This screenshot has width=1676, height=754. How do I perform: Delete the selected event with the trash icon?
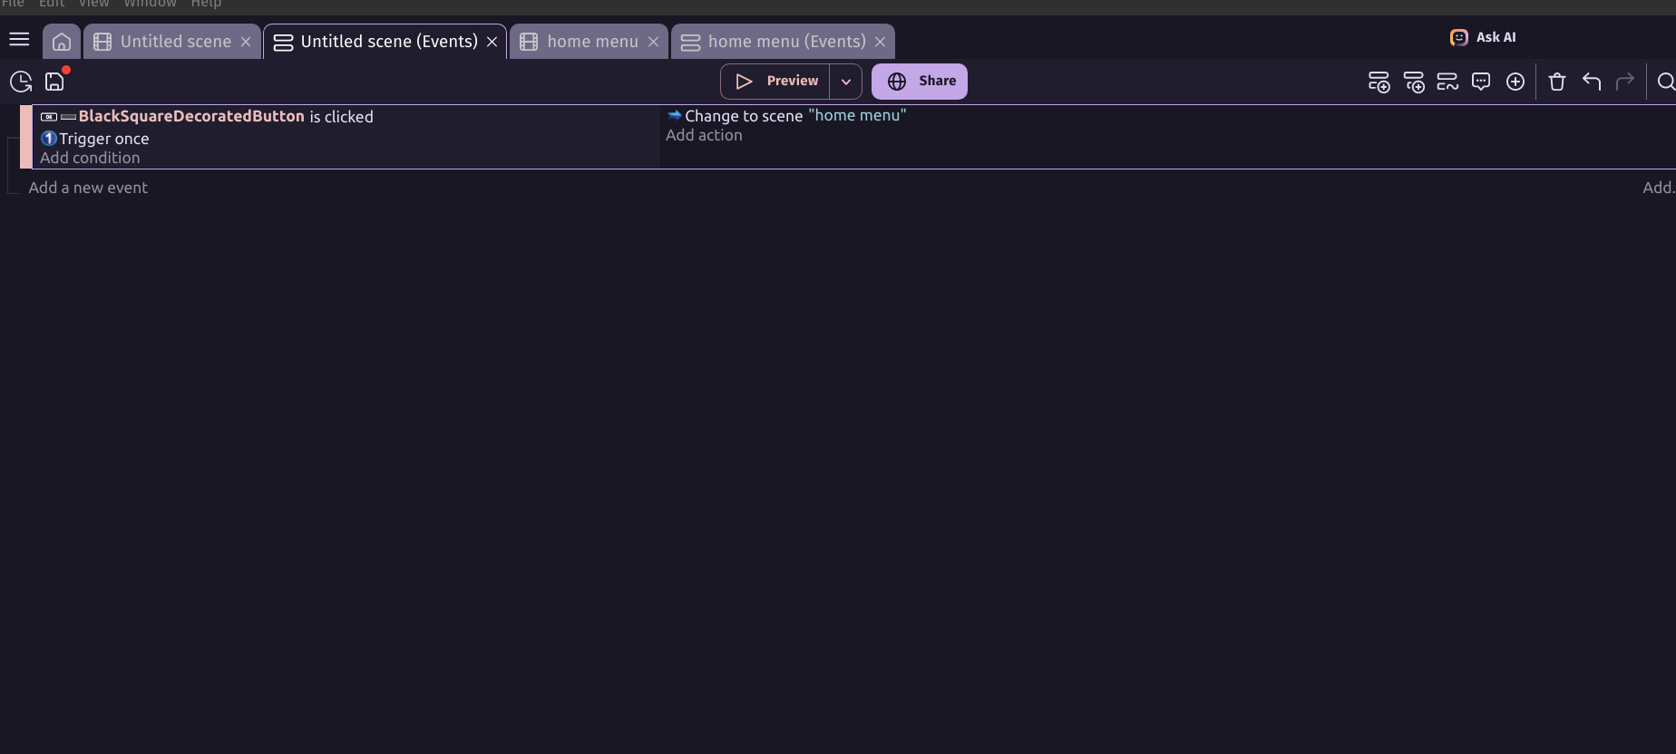point(1557,82)
